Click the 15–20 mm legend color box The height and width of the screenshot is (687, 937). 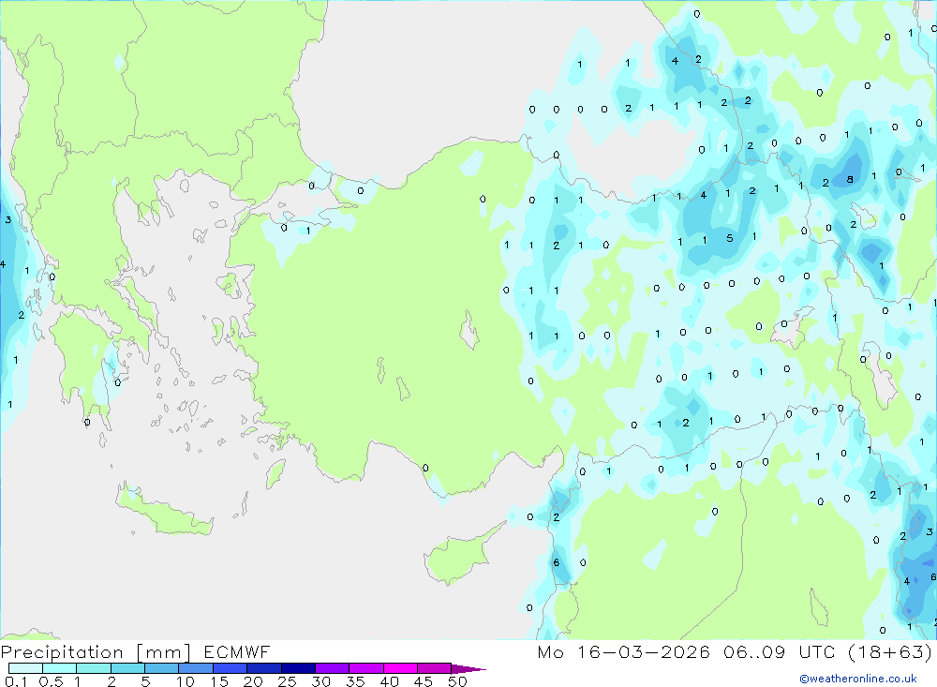[231, 668]
